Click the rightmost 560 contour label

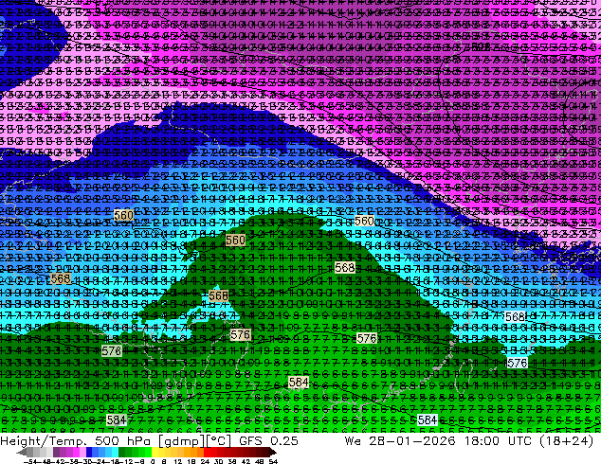click(x=364, y=221)
